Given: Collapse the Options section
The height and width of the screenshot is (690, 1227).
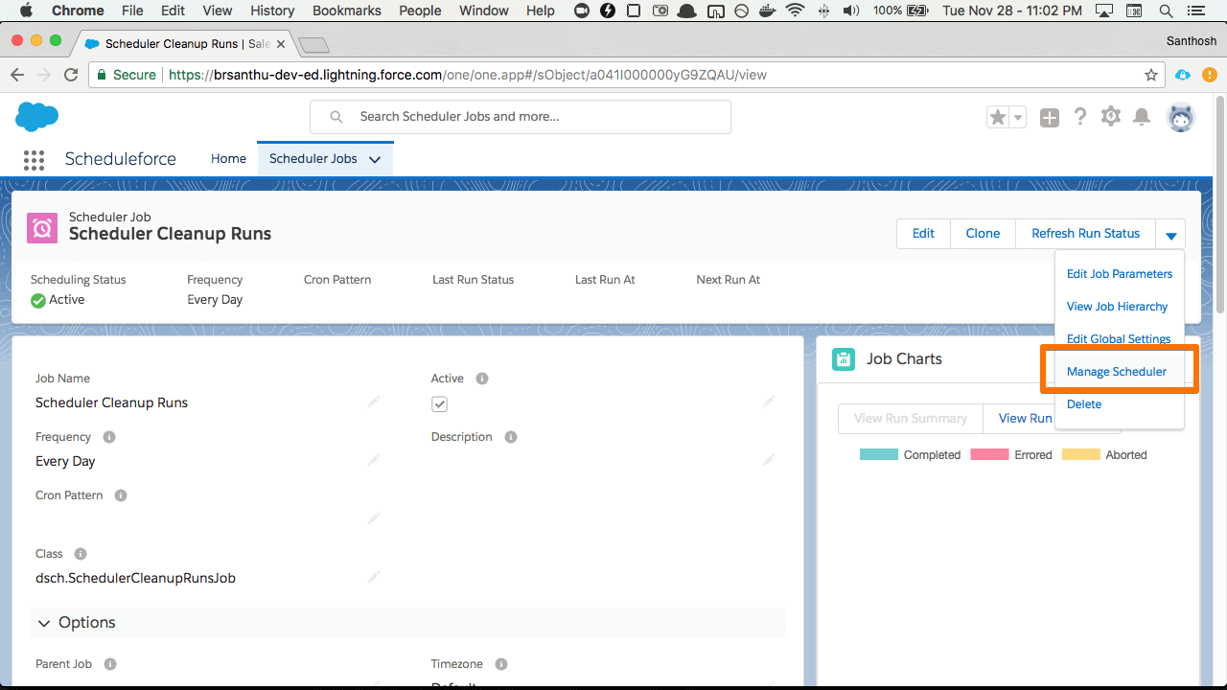Looking at the screenshot, I should [x=44, y=623].
